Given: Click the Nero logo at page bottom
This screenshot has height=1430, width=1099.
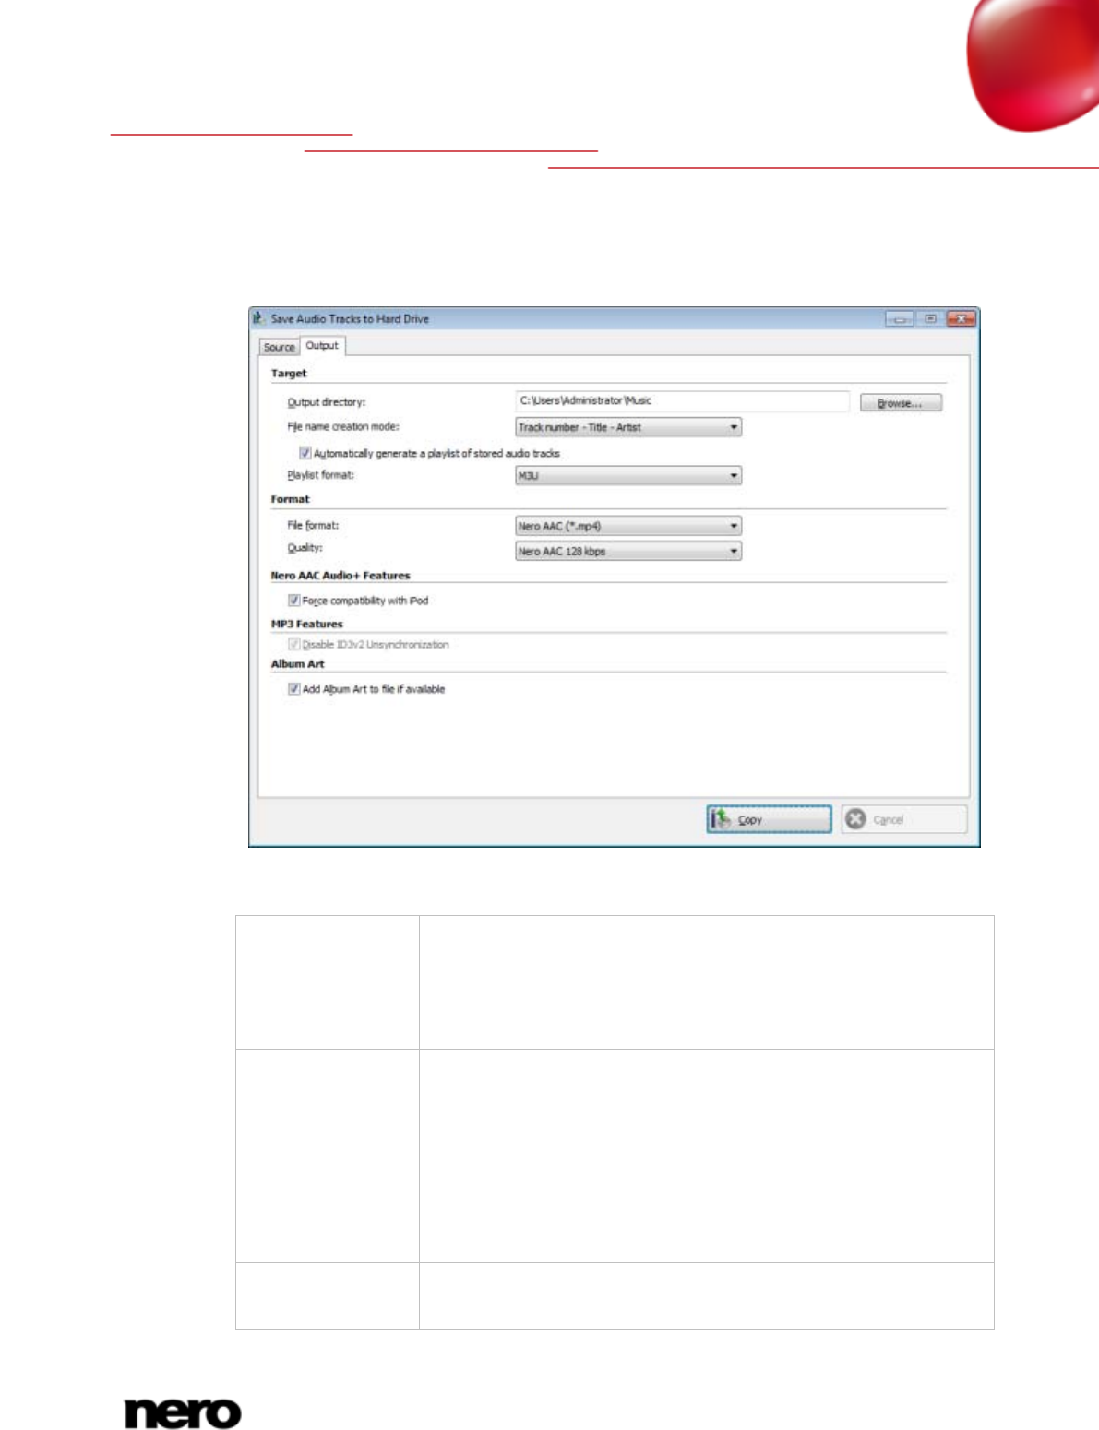Looking at the screenshot, I should click(x=183, y=1412).
